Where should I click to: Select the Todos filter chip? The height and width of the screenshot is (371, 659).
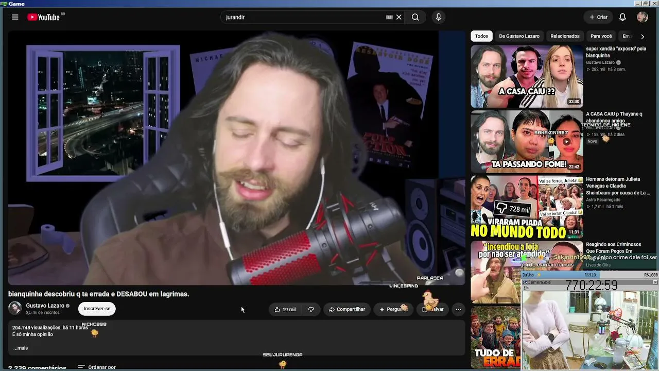(x=481, y=36)
